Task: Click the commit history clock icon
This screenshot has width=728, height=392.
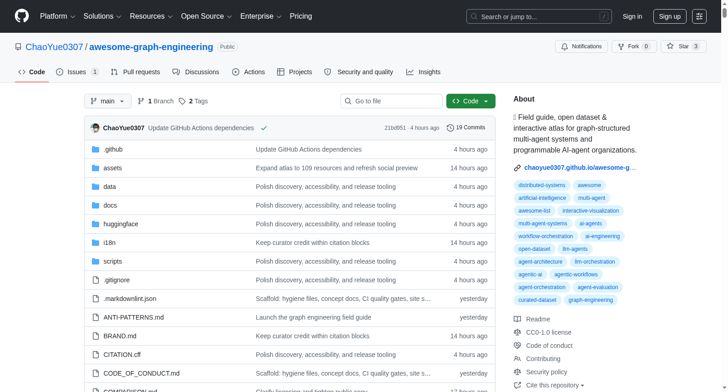Action: [x=450, y=128]
